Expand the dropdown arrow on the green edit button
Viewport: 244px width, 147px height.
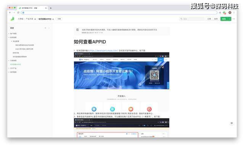(x=230, y=19)
